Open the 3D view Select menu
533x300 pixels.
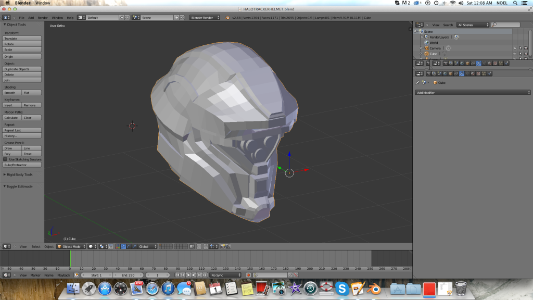[x=36, y=246]
